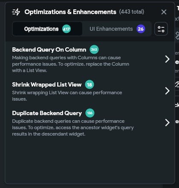Switch to the Optimizations tab
Image resolution: width=179 pixels, height=188 pixels.
pos(47,29)
